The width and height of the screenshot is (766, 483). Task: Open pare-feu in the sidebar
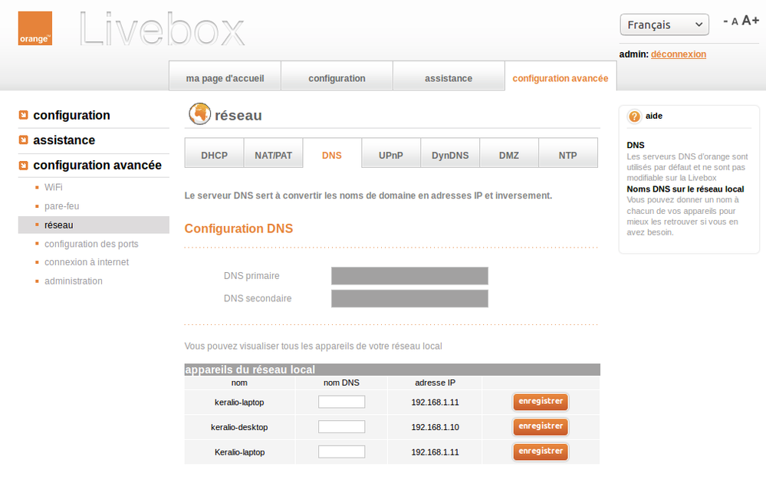tap(61, 206)
